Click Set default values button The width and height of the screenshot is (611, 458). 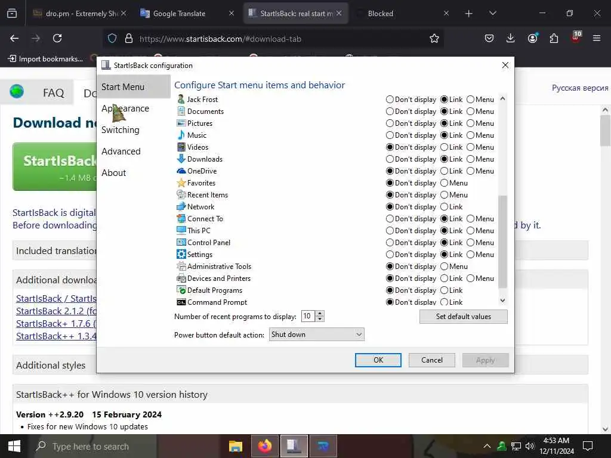point(463,317)
